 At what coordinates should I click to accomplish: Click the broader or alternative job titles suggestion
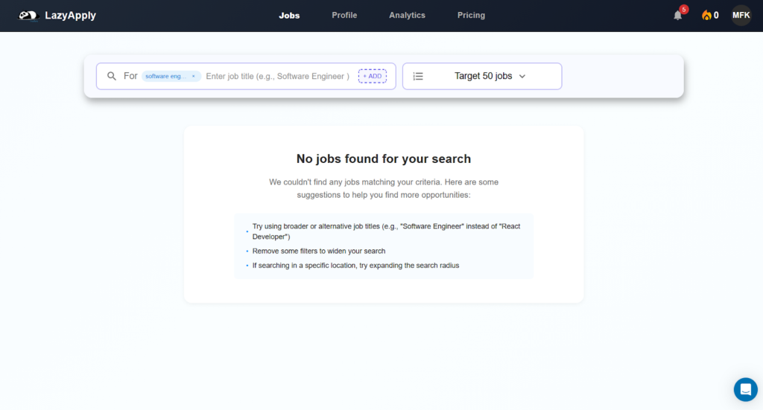pyautogui.click(x=387, y=231)
